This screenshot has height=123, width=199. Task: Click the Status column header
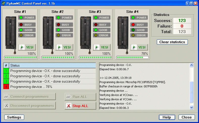click(53, 65)
